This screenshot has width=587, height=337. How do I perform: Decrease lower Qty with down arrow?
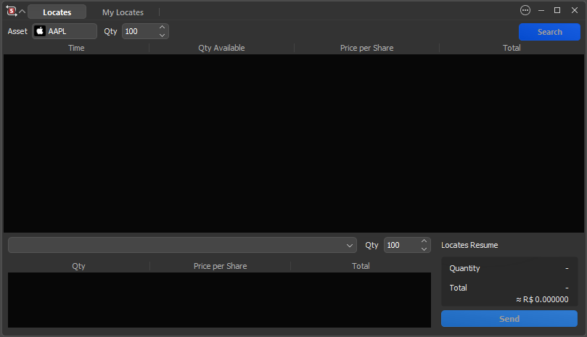click(x=424, y=249)
